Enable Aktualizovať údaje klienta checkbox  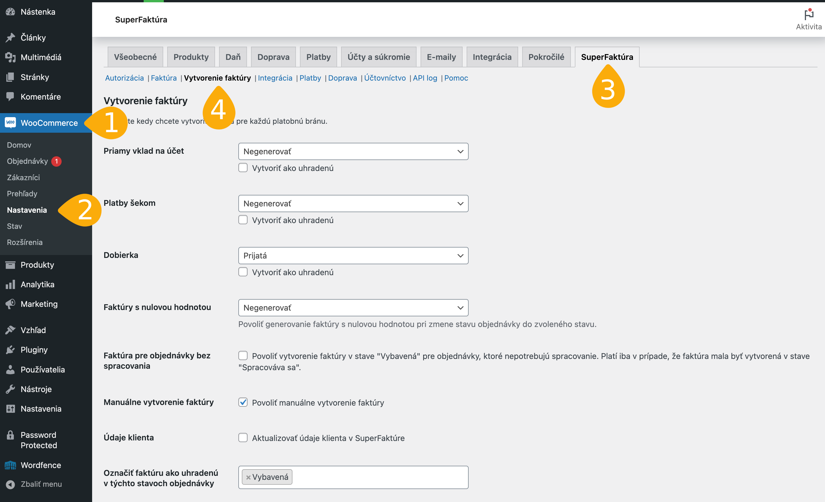[243, 438]
